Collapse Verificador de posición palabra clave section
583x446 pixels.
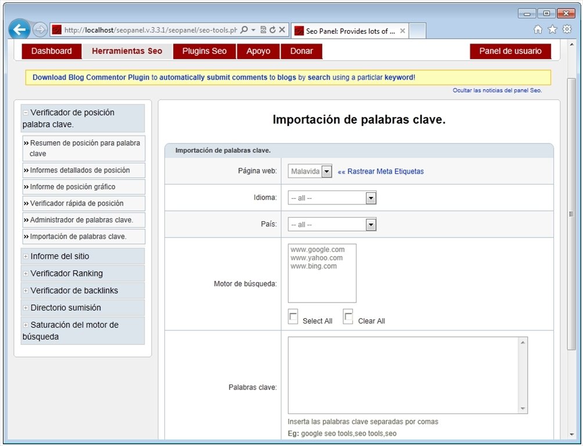pyautogui.click(x=82, y=118)
